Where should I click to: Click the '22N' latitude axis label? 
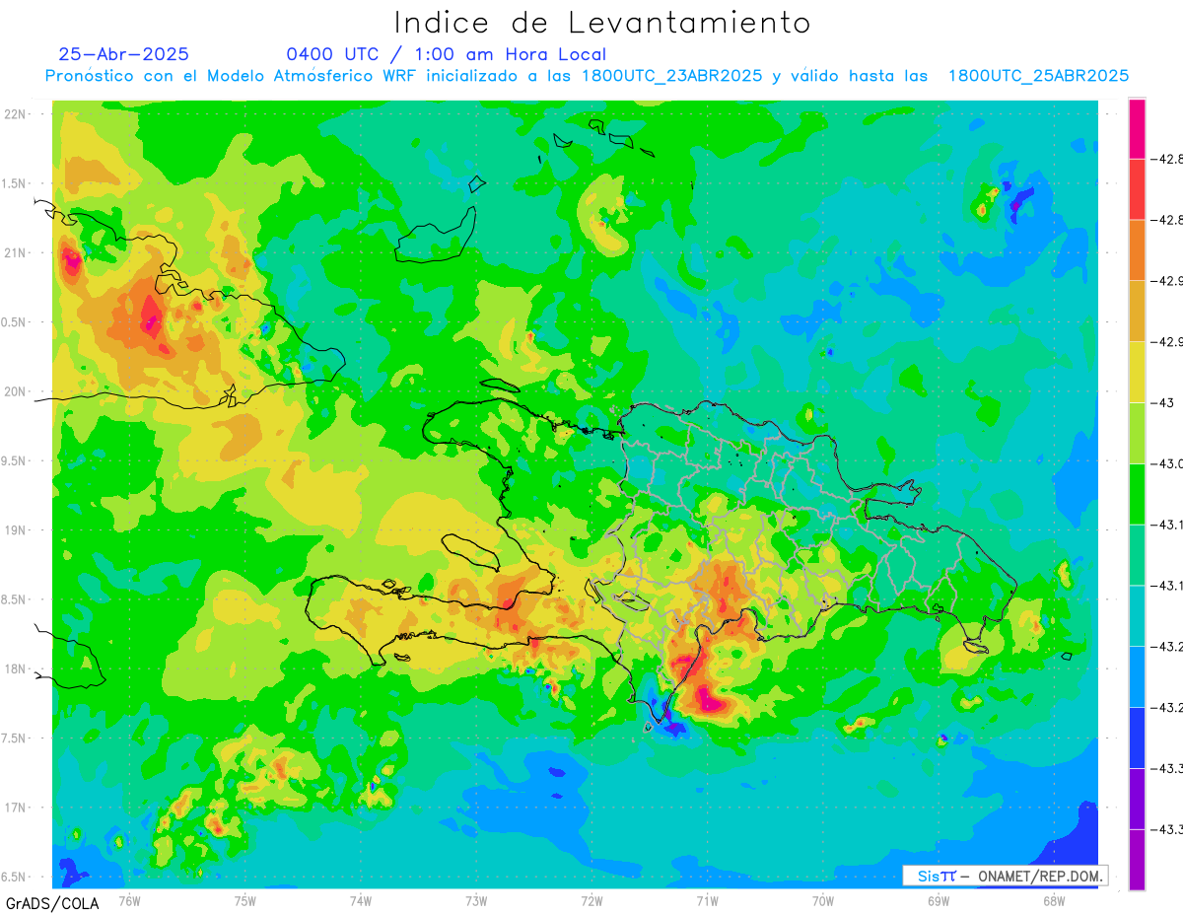[17, 114]
